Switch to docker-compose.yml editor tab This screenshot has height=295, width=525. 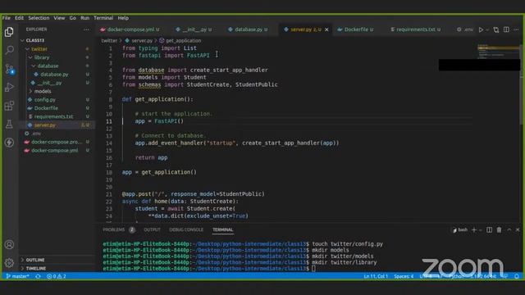tap(130, 29)
